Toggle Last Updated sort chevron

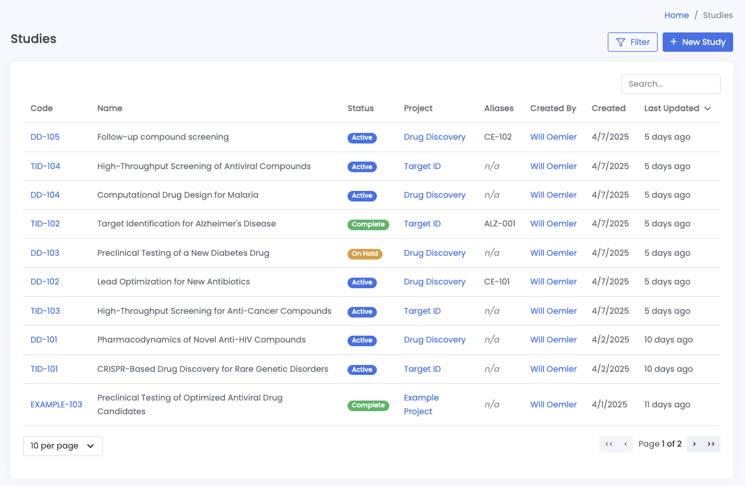pyautogui.click(x=708, y=109)
